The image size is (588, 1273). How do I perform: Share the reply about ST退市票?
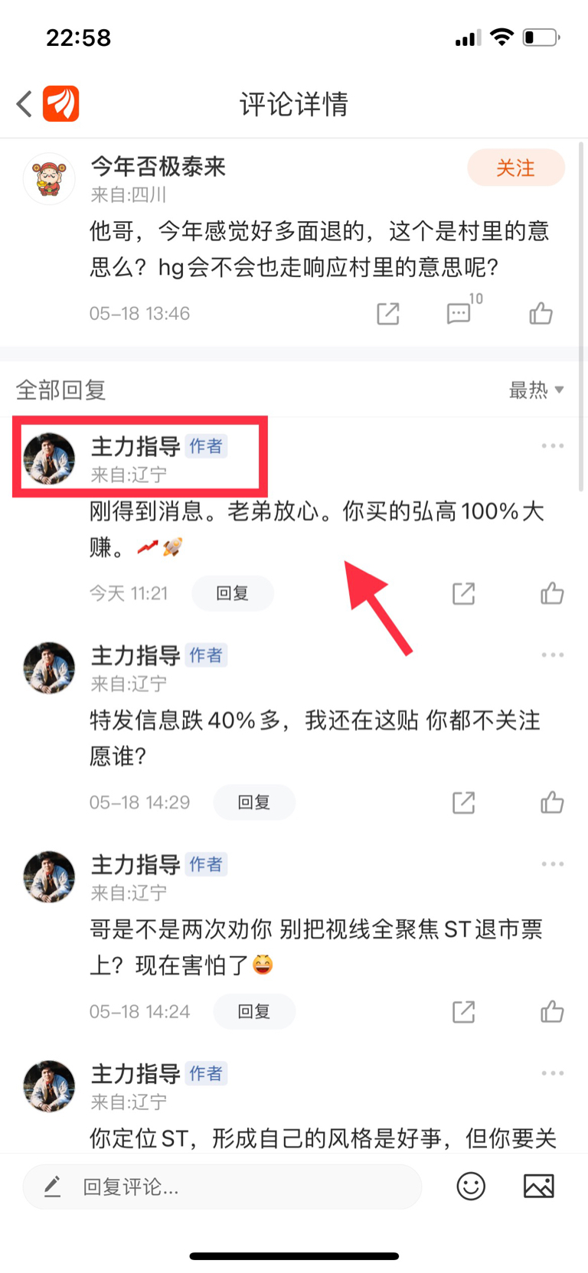click(x=464, y=1011)
